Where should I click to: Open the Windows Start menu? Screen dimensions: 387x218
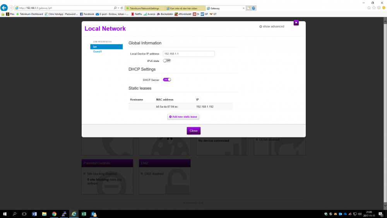[5, 214]
